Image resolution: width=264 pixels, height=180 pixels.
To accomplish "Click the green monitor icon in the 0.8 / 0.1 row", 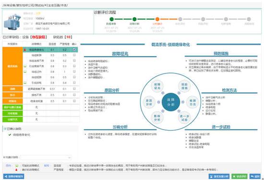I will (x=25, y=66).
